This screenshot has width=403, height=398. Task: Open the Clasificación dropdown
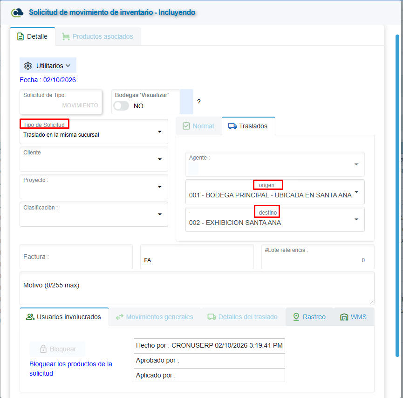160,215
